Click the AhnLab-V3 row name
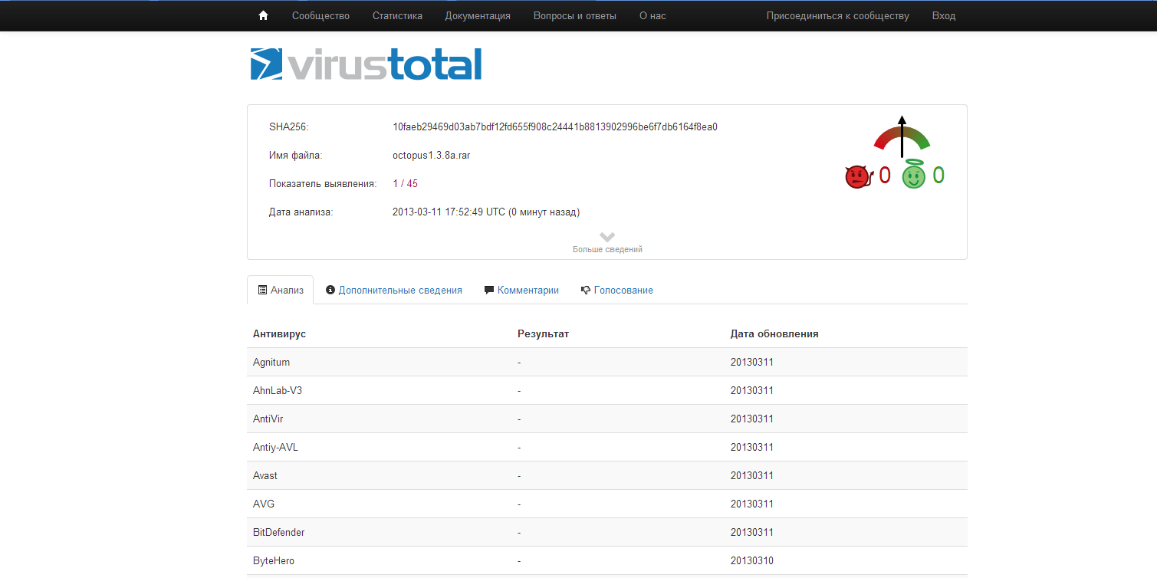 tap(278, 390)
